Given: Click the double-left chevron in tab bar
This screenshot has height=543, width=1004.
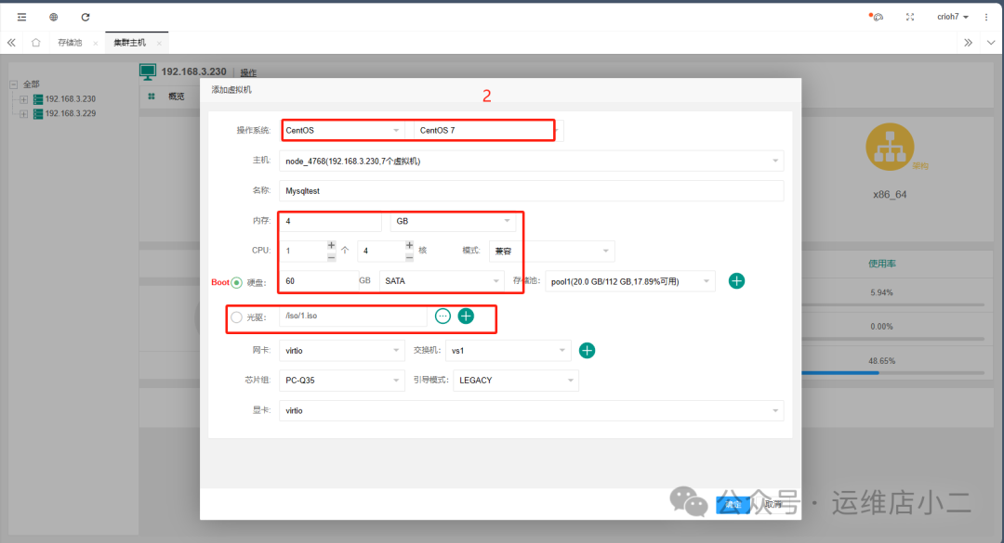Looking at the screenshot, I should click(x=11, y=43).
